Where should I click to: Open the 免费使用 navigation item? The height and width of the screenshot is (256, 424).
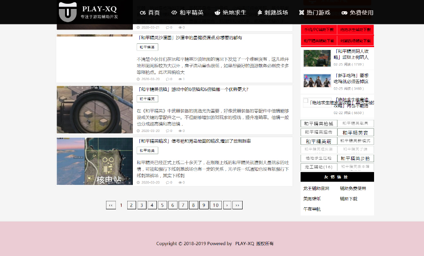pos(357,12)
